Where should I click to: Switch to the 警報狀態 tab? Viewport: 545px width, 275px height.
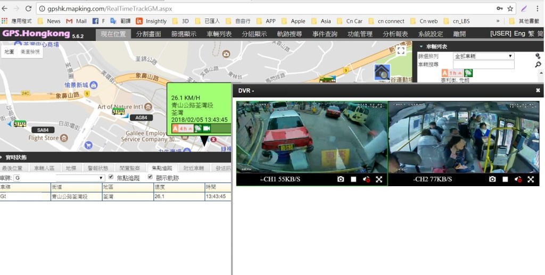pyautogui.click(x=97, y=168)
